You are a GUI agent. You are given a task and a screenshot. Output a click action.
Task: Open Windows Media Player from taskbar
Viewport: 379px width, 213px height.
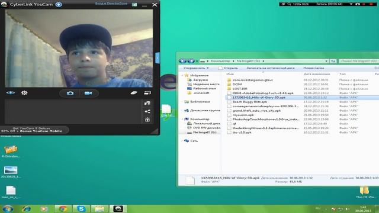point(44,209)
